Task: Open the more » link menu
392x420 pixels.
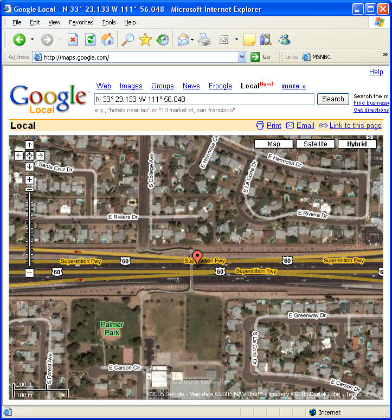Action: [x=294, y=86]
